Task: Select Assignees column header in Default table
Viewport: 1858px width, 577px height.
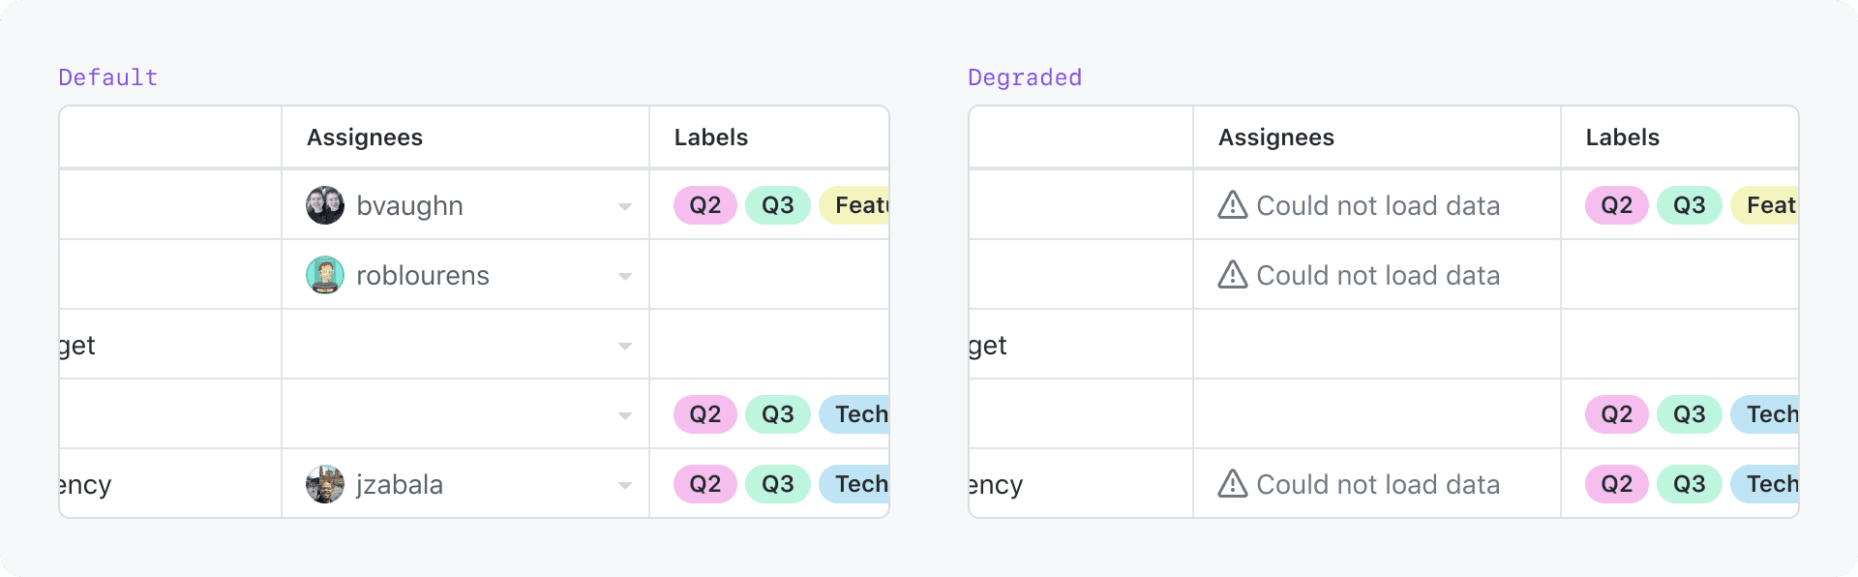Action: point(365,137)
